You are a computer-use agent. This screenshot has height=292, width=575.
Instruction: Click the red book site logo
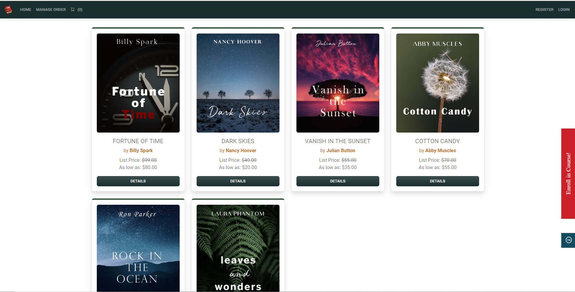click(x=8, y=10)
